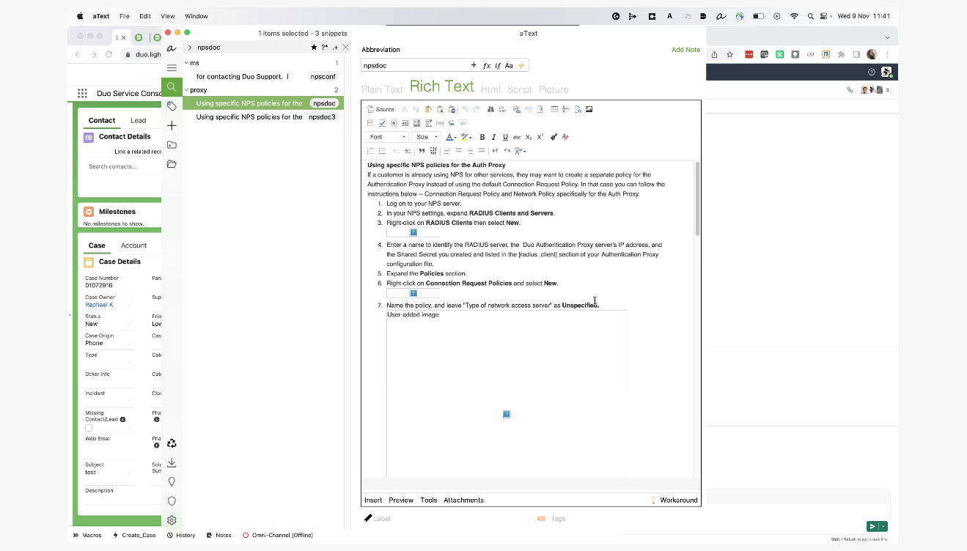967x551 pixels.
Task: Click the Bold formatting button
Action: 482,137
